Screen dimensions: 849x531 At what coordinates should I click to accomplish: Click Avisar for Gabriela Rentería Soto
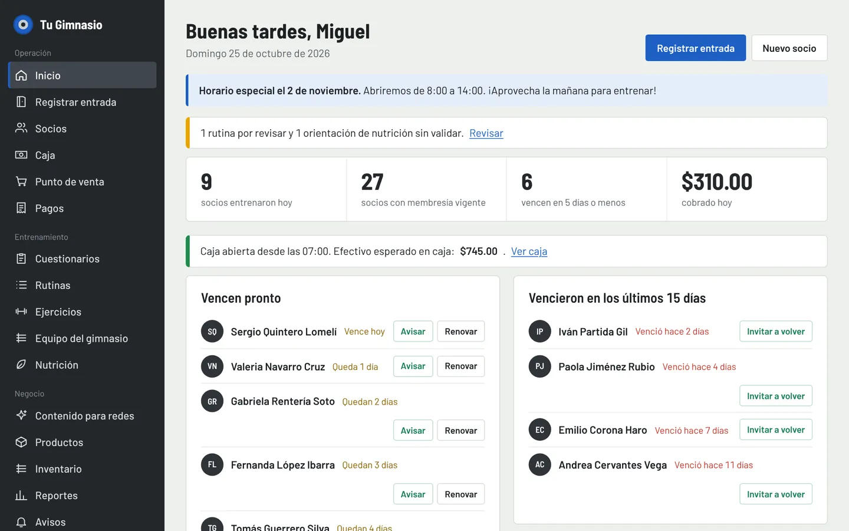click(x=413, y=431)
